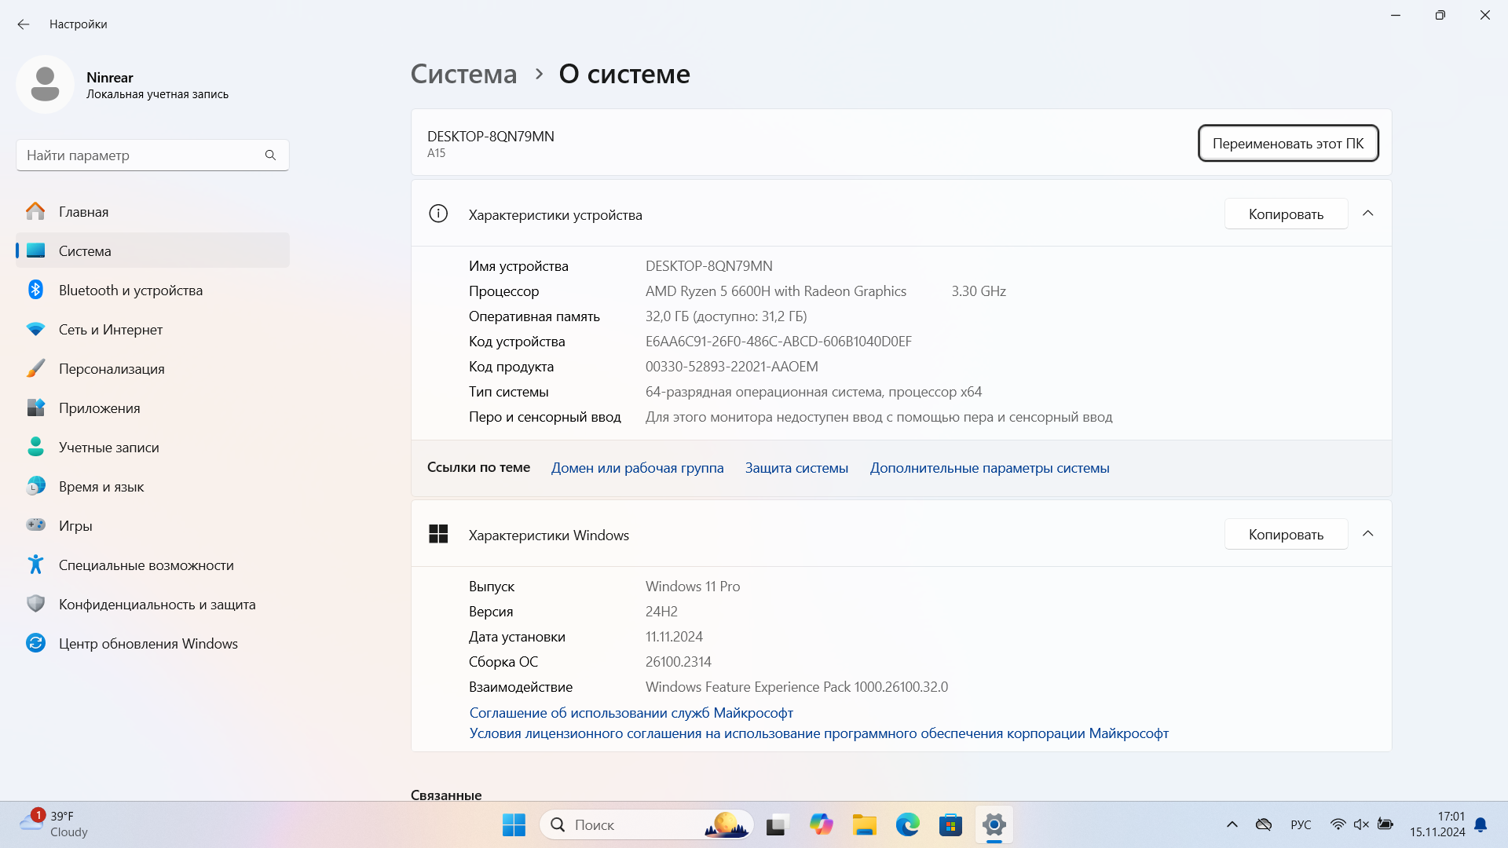
Task: Collapse the Windows specifications section
Action: coord(1367,534)
